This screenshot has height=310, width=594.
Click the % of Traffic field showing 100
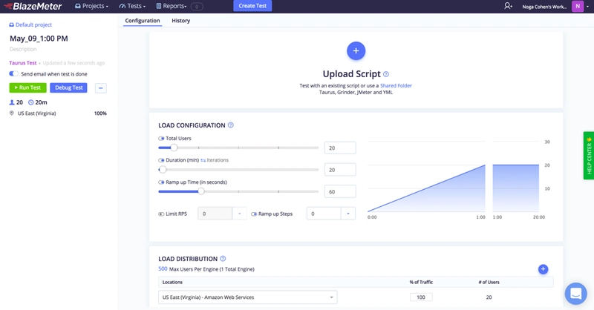421,297
